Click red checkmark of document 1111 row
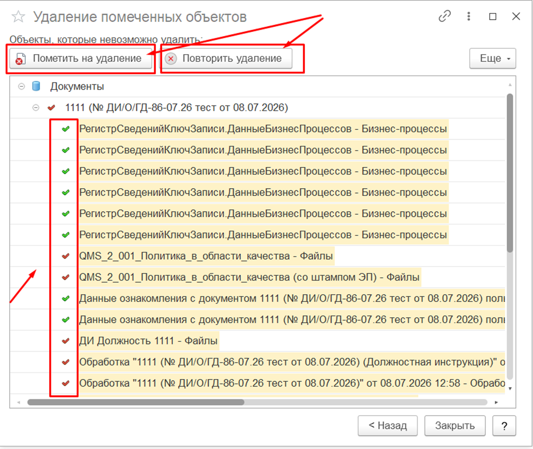The height and width of the screenshot is (449, 533). 51,108
